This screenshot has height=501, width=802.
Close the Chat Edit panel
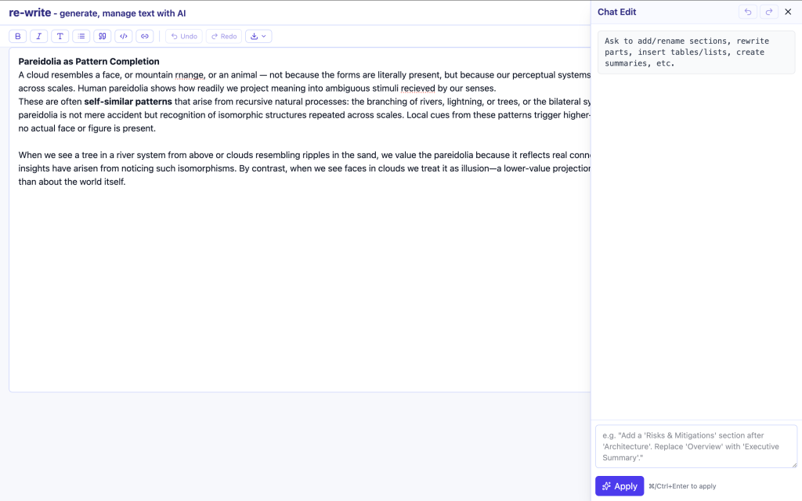pyautogui.click(x=788, y=12)
